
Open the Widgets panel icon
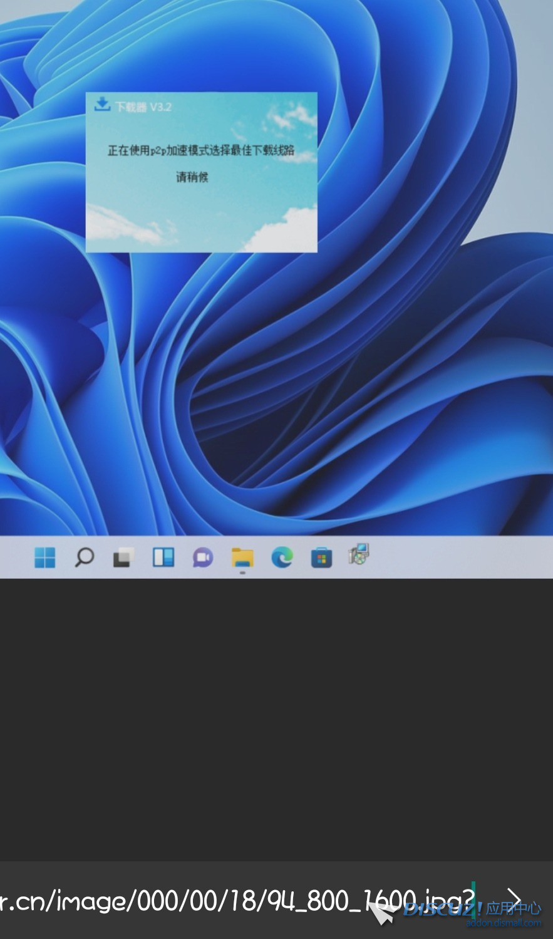click(x=163, y=557)
